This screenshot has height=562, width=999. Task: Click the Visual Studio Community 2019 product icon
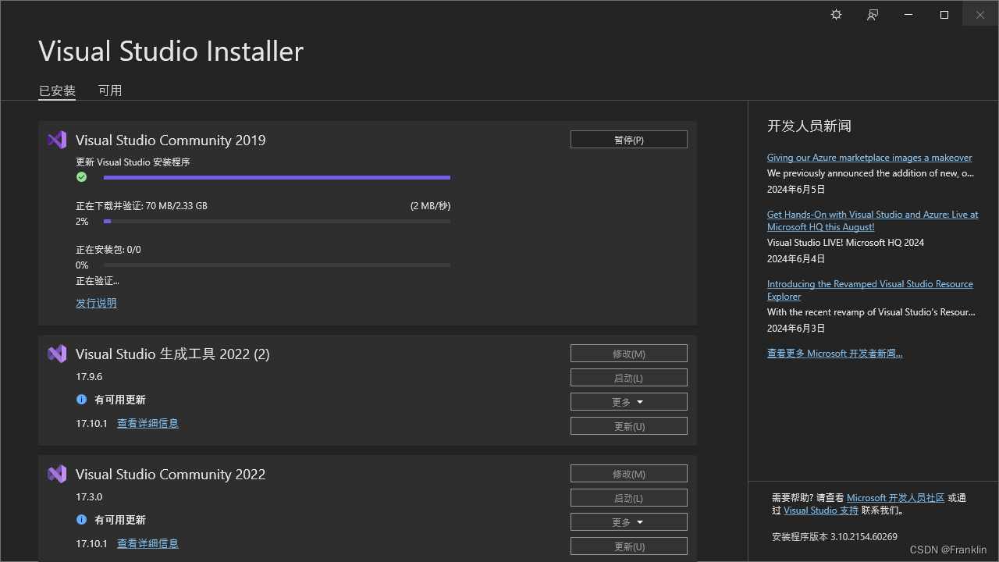coord(56,140)
